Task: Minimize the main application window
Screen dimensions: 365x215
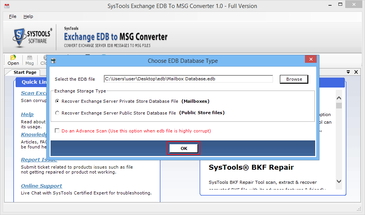Action: point(330,5)
